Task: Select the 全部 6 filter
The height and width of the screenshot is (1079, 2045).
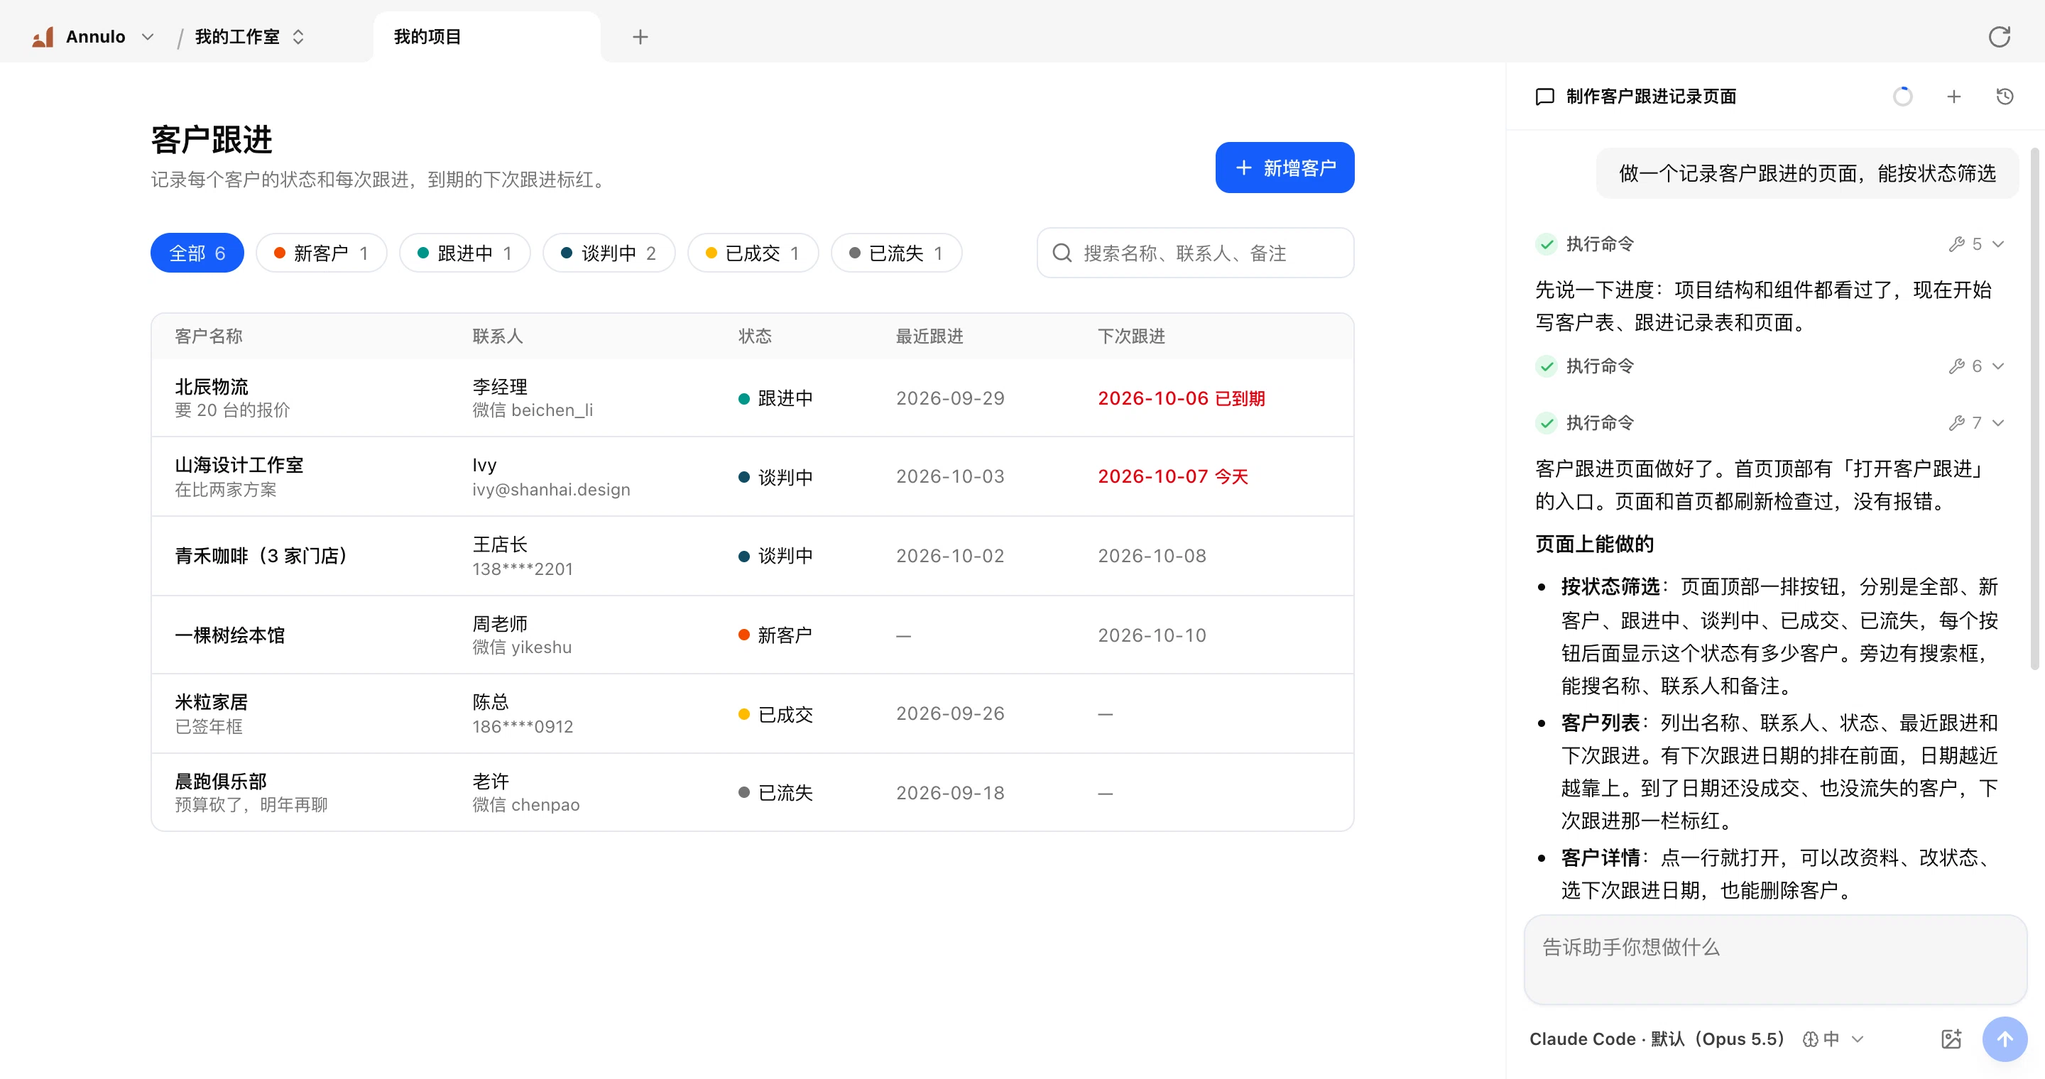Action: (197, 253)
